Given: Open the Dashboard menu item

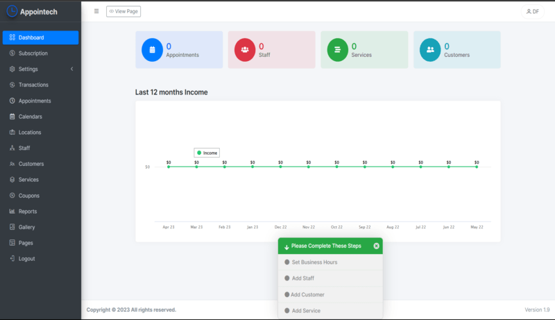Looking at the screenshot, I should 40,37.
